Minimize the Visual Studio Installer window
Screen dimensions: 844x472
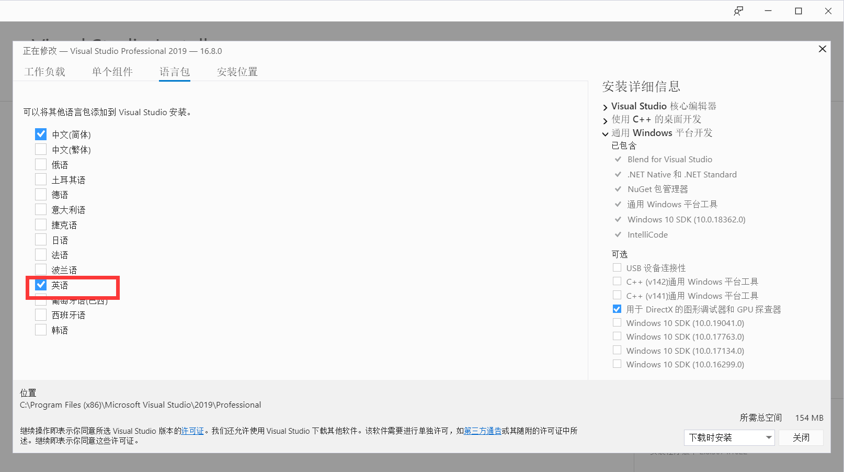(x=768, y=11)
